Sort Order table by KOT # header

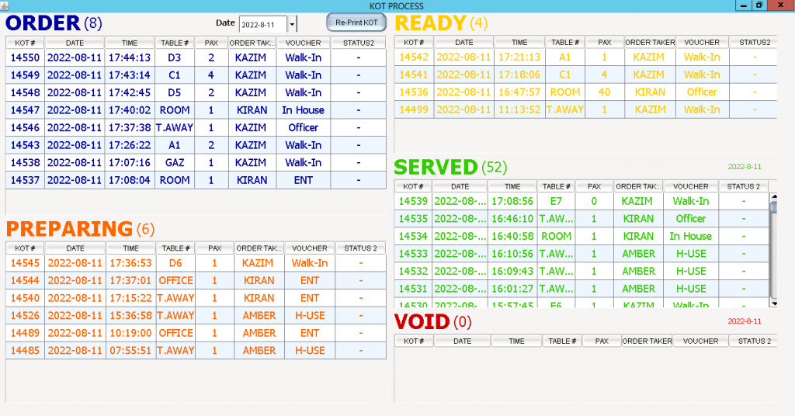(25, 43)
